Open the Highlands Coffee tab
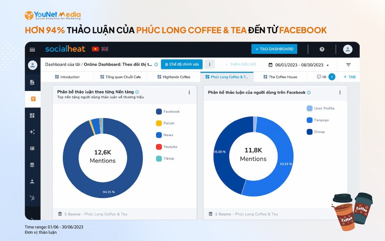The image size is (385, 241). pyautogui.click(x=174, y=77)
